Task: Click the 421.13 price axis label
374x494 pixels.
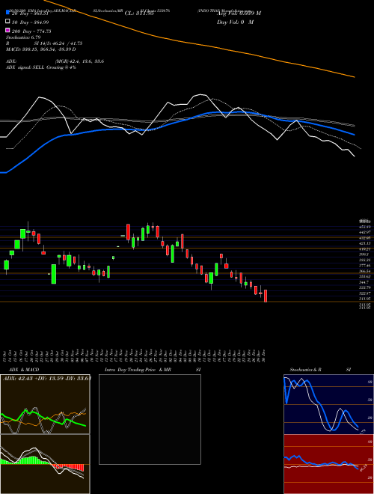Action: point(365,243)
